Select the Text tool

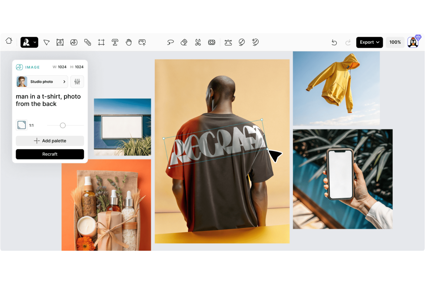tap(115, 43)
